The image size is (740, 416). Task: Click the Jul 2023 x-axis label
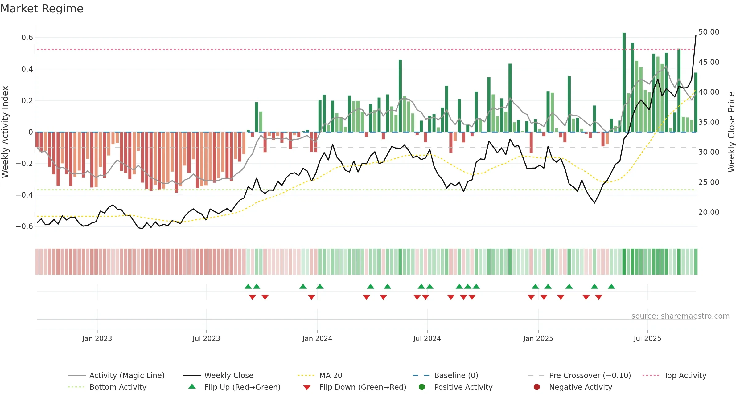[206, 338]
